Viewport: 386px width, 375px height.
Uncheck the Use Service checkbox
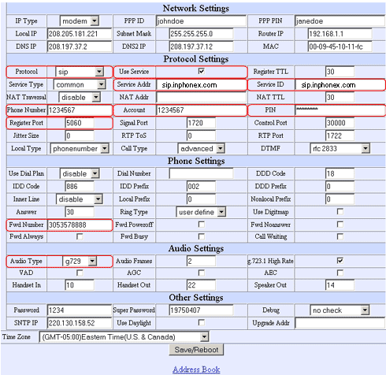point(202,71)
